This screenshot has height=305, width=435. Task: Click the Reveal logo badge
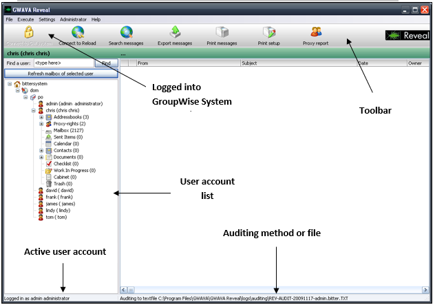click(407, 36)
